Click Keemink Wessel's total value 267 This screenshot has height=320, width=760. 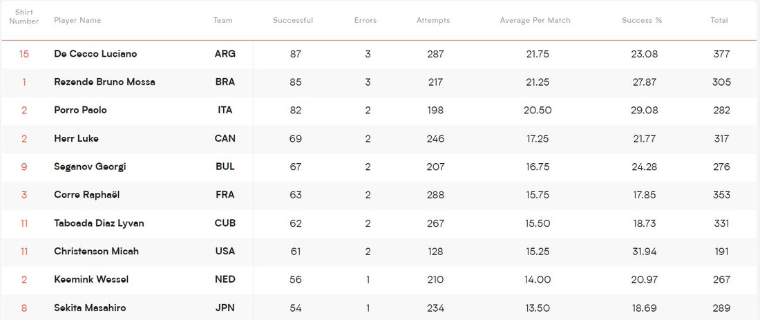coord(721,280)
